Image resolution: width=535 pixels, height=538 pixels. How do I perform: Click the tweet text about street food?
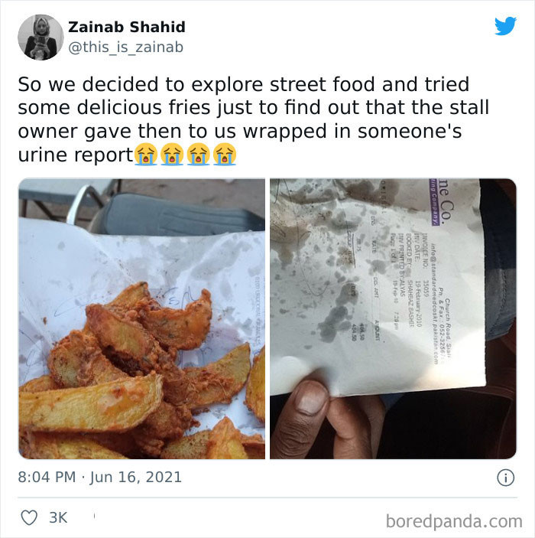click(254, 119)
